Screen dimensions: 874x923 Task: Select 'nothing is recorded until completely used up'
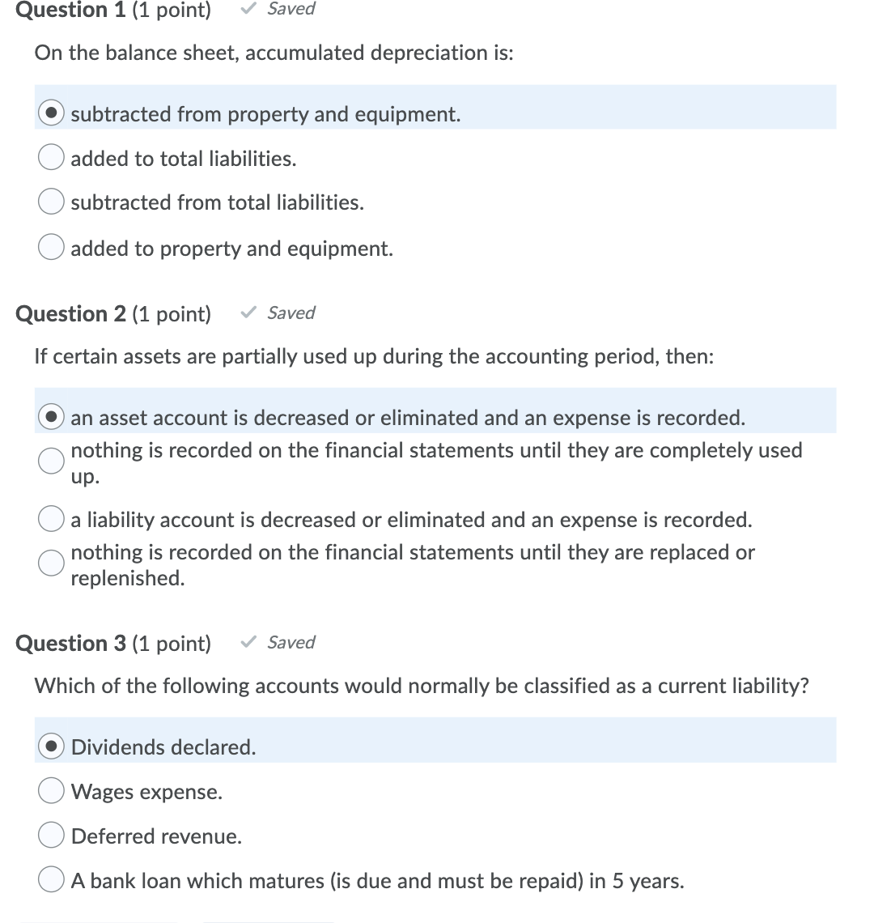pyautogui.click(x=50, y=461)
